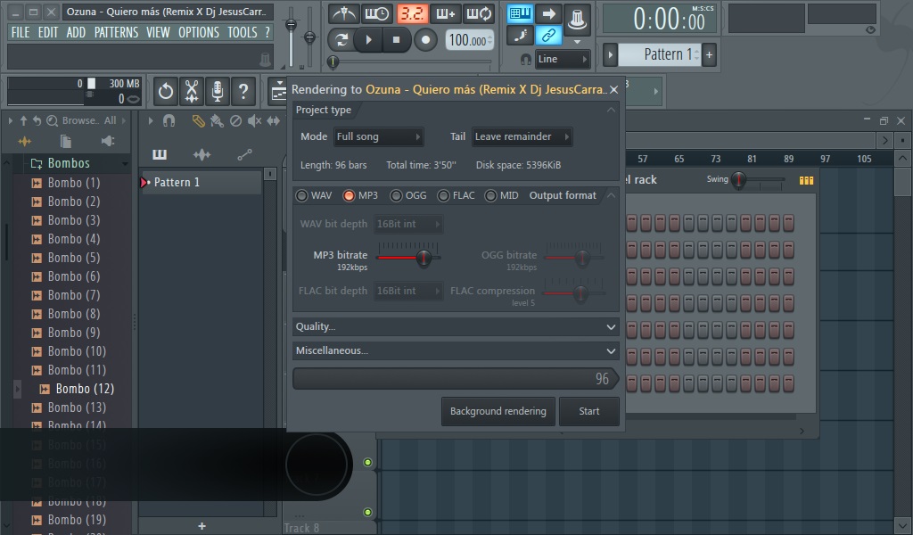Click the 100.000 tempo field
913x535 pixels.
click(x=470, y=41)
